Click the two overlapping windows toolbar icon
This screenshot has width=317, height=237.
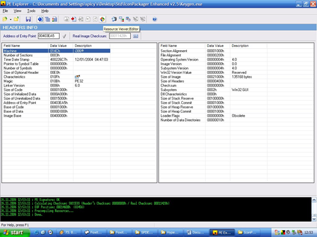pyautogui.click(x=128, y=19)
